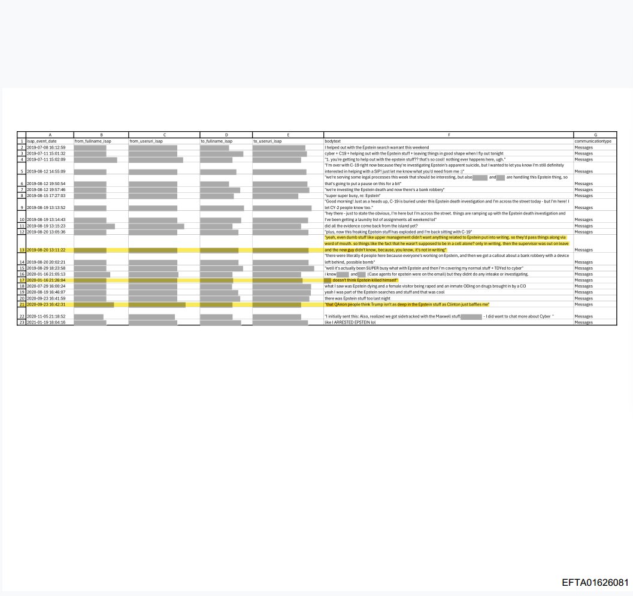Click the message "yeah I was part of the Epstein searches"
The height and width of the screenshot is (596, 633).
(449, 292)
